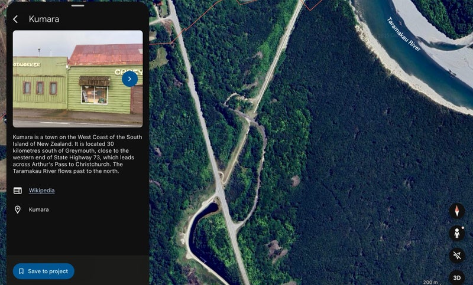Toggle the 3D view button
The image size is (473, 285).
[456, 277]
